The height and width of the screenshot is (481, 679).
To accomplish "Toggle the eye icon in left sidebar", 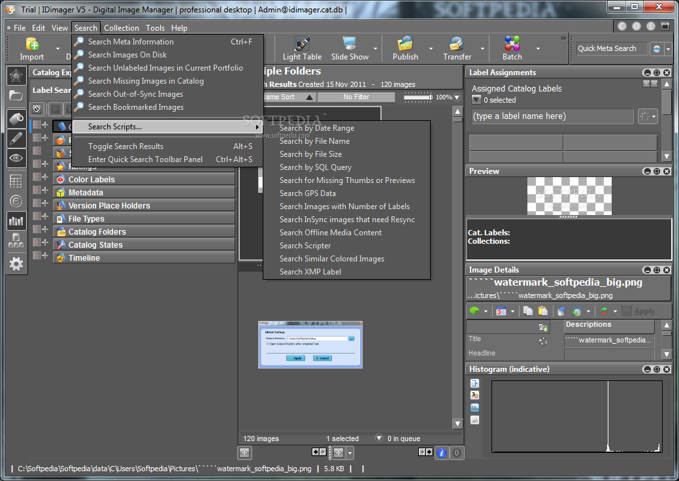I will [x=16, y=158].
